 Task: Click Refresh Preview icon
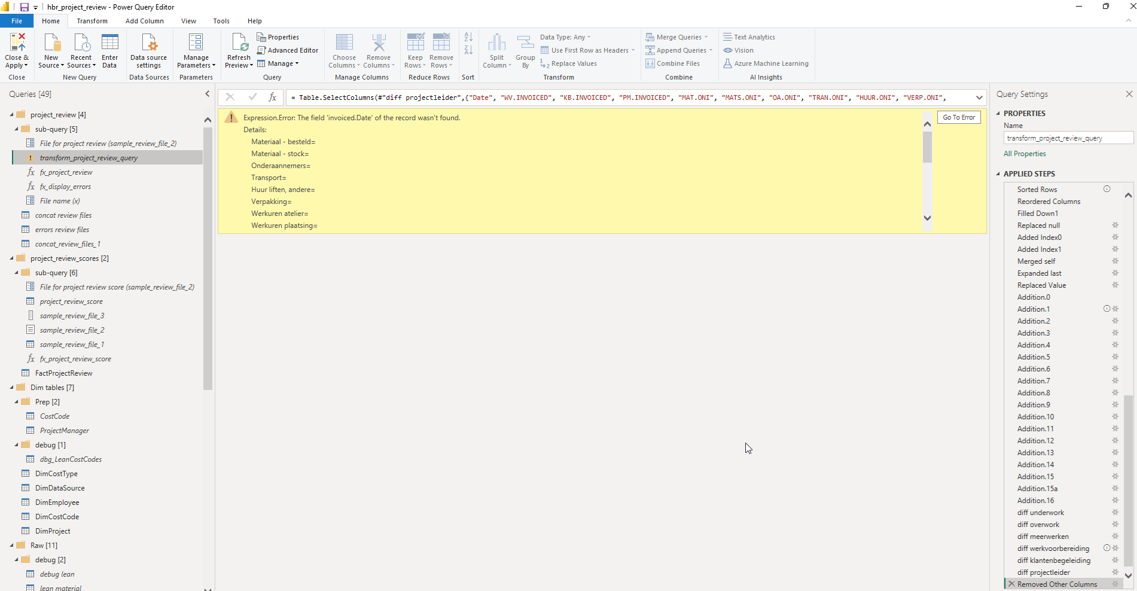click(239, 42)
